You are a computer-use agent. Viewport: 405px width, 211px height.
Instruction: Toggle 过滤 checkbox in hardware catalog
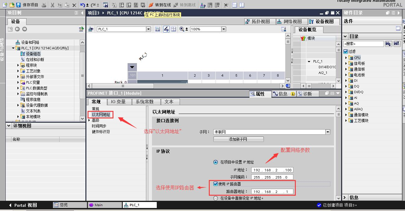[345, 51]
